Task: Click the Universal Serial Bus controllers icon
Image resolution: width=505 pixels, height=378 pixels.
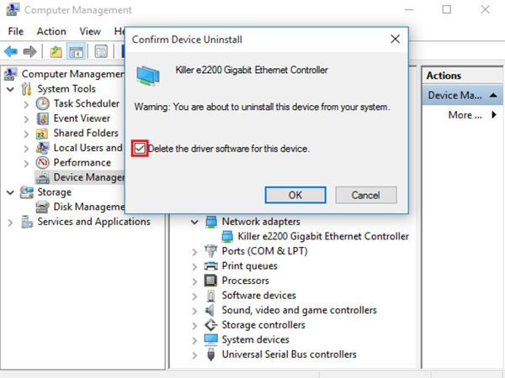Action: [x=211, y=354]
